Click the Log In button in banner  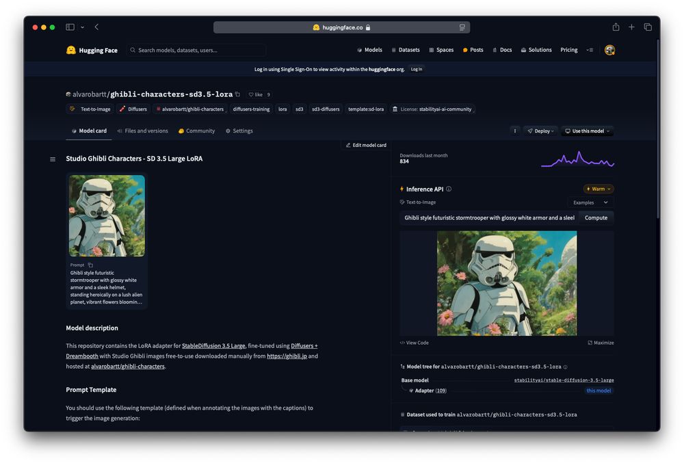pos(417,69)
